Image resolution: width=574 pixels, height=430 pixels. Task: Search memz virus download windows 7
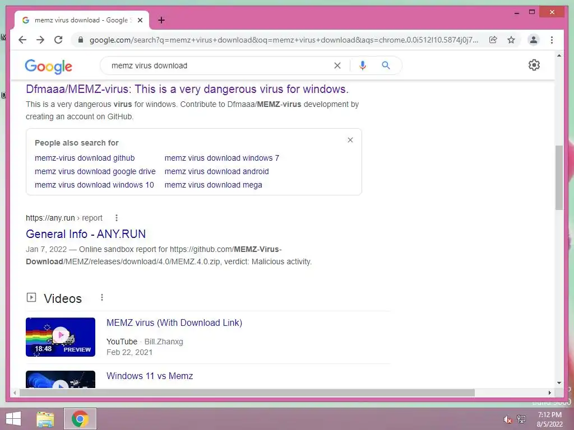pyautogui.click(x=222, y=158)
